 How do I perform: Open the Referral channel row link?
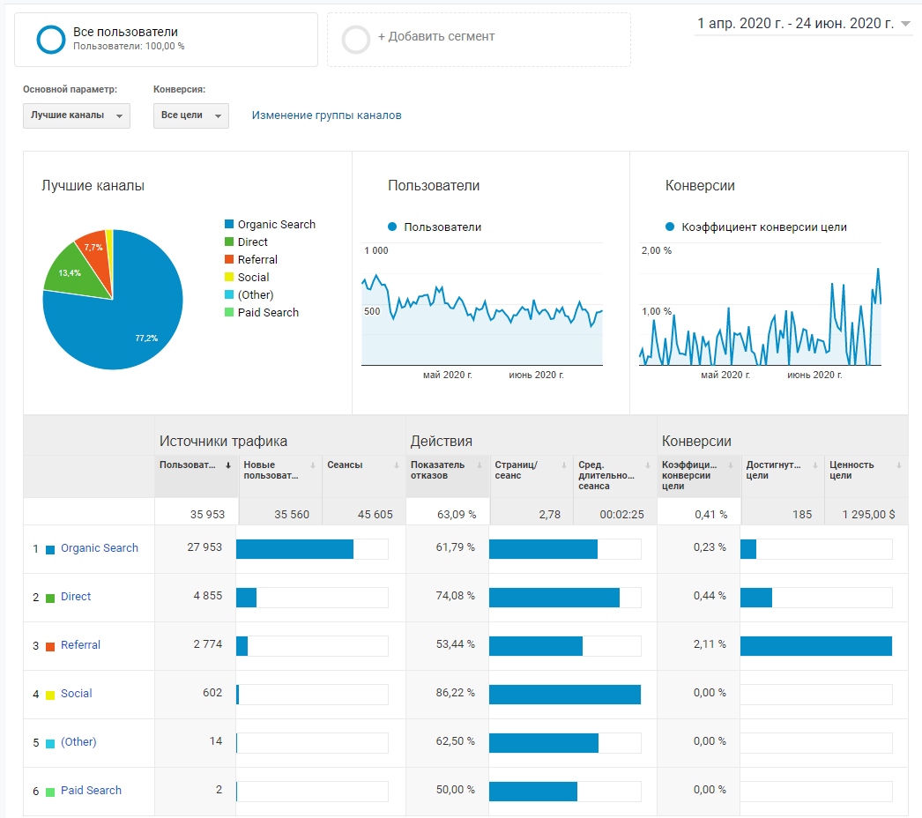pyautogui.click(x=80, y=645)
